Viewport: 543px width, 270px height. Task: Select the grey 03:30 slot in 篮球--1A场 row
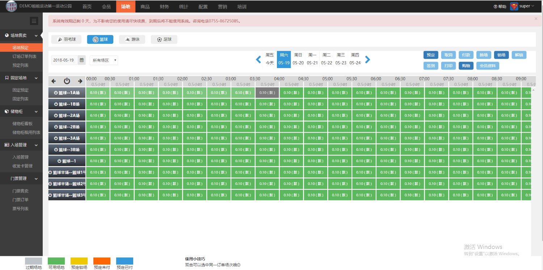point(267,93)
